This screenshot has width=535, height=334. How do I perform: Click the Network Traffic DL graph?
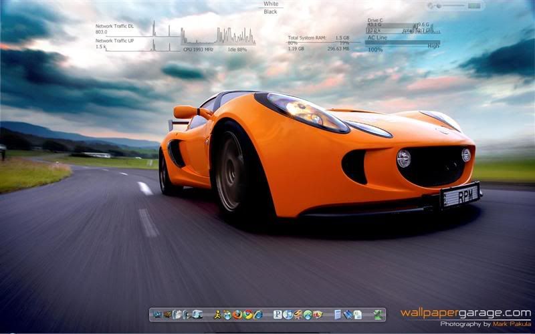142,29
